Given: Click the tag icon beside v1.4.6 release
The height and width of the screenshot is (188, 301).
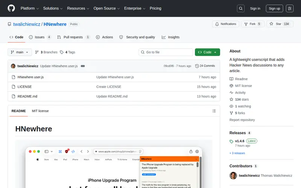Looking at the screenshot, I should click(231, 141).
